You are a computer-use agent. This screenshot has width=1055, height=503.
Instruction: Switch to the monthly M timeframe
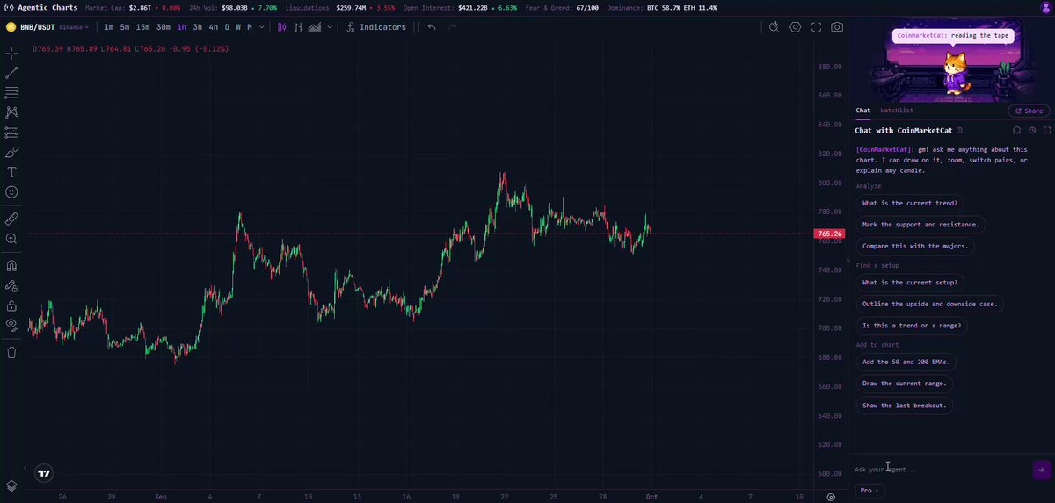click(250, 27)
